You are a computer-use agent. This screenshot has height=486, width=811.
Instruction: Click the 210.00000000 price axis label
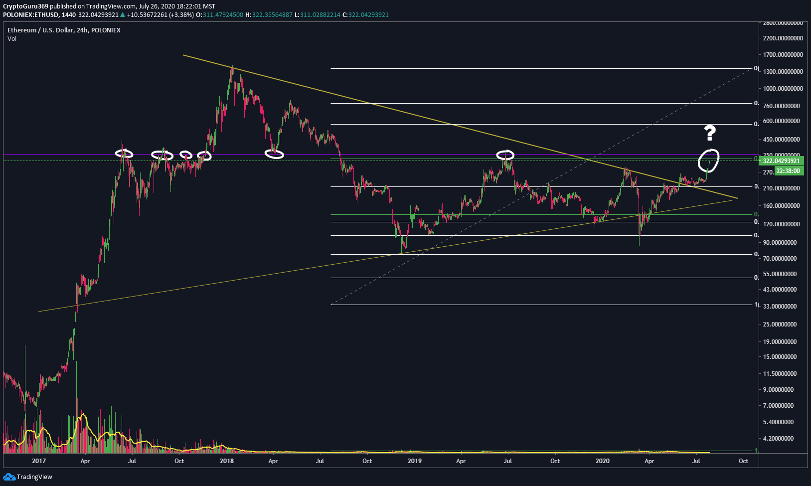[x=782, y=188]
